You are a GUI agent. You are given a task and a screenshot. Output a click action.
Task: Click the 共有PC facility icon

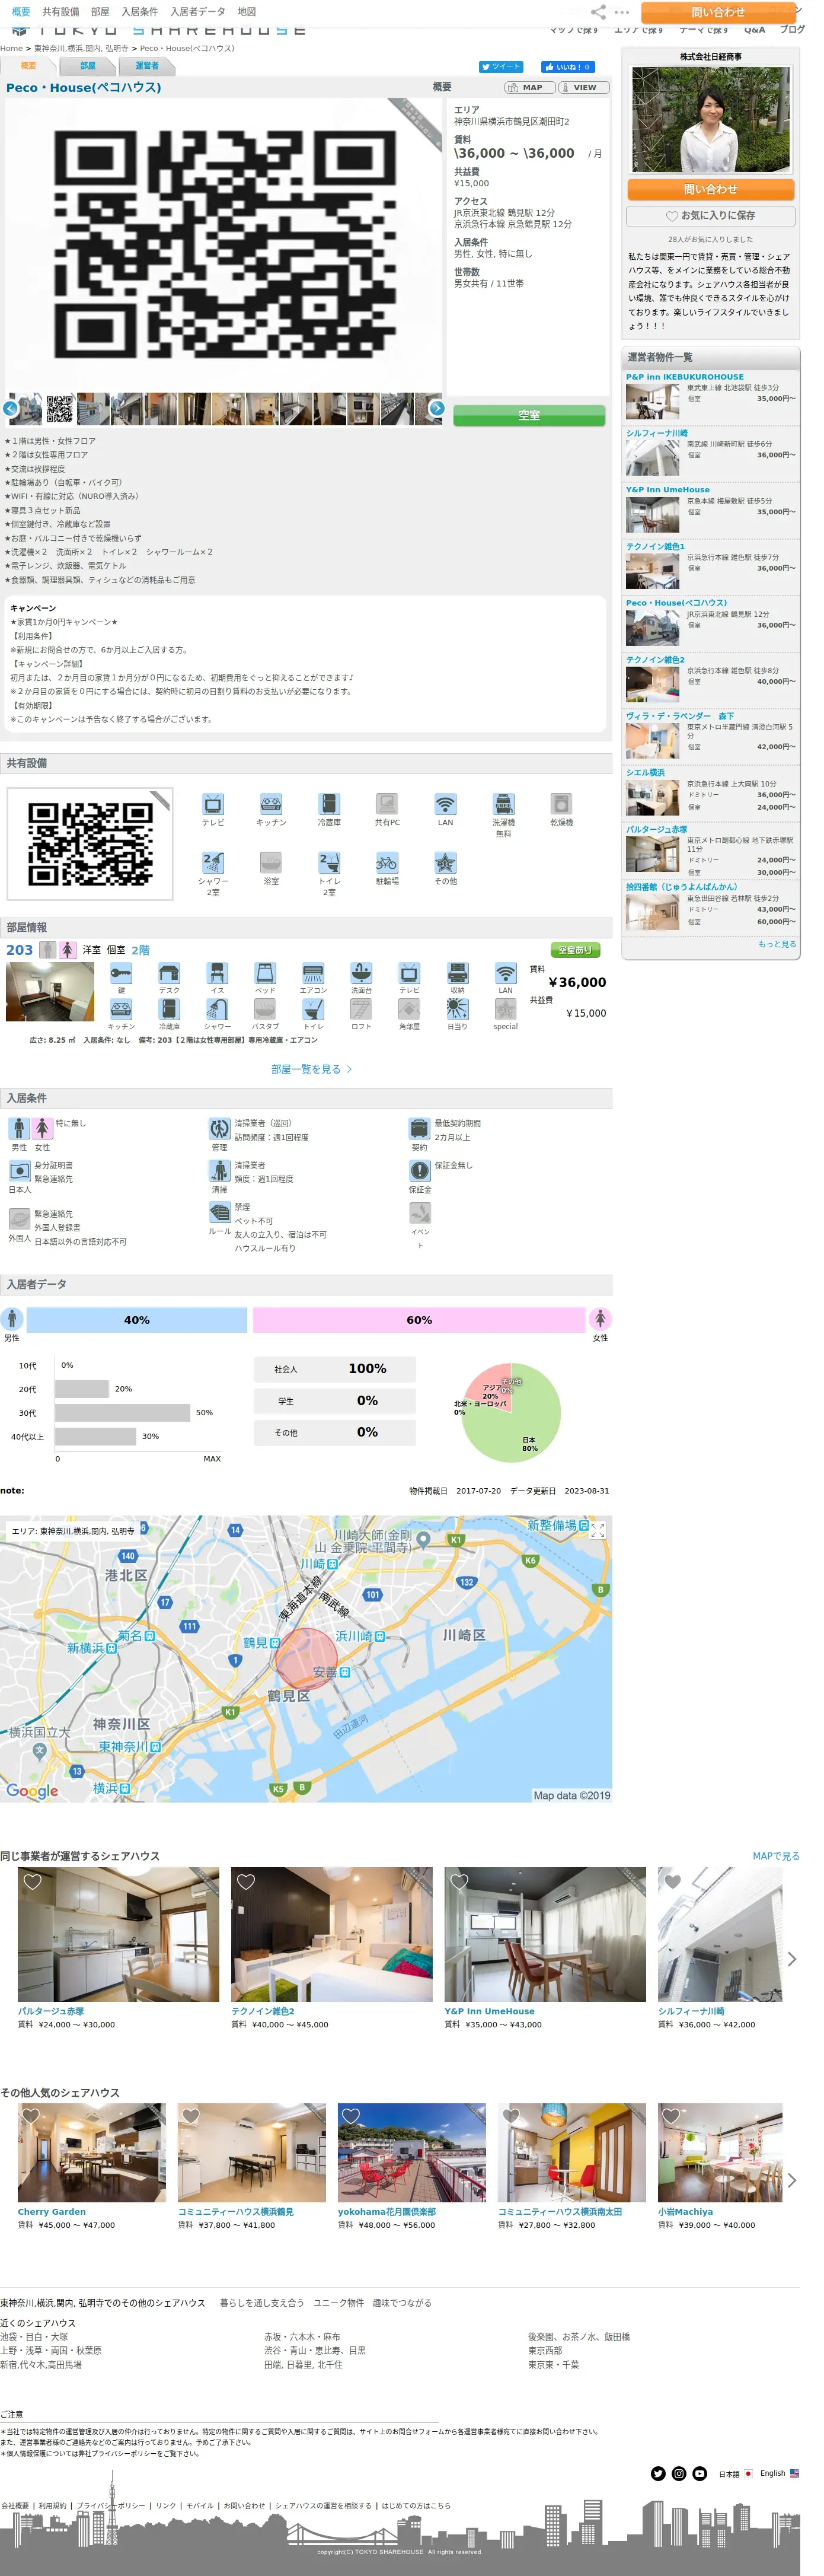coord(387,804)
